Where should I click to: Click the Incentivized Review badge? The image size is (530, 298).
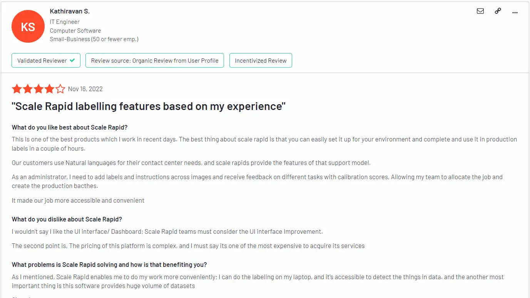(261, 60)
